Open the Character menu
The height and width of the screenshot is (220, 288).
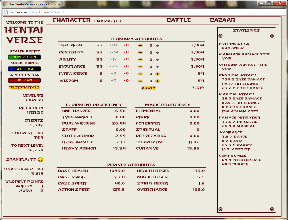pos(72,20)
